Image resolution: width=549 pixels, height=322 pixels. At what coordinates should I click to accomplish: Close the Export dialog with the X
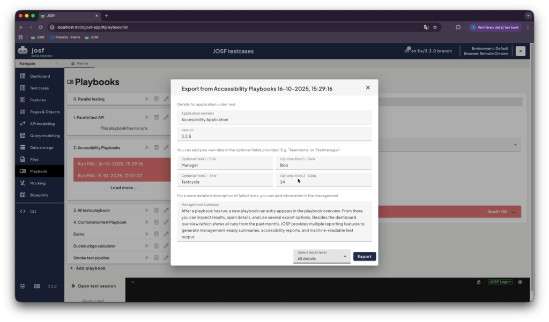pyautogui.click(x=368, y=87)
